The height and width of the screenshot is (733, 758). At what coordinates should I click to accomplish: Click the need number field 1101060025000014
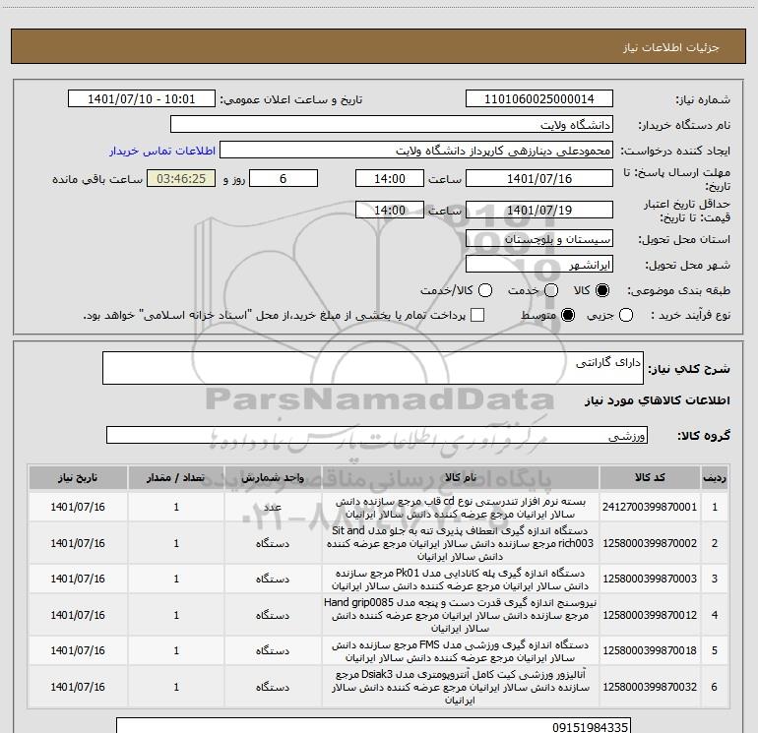click(x=539, y=98)
